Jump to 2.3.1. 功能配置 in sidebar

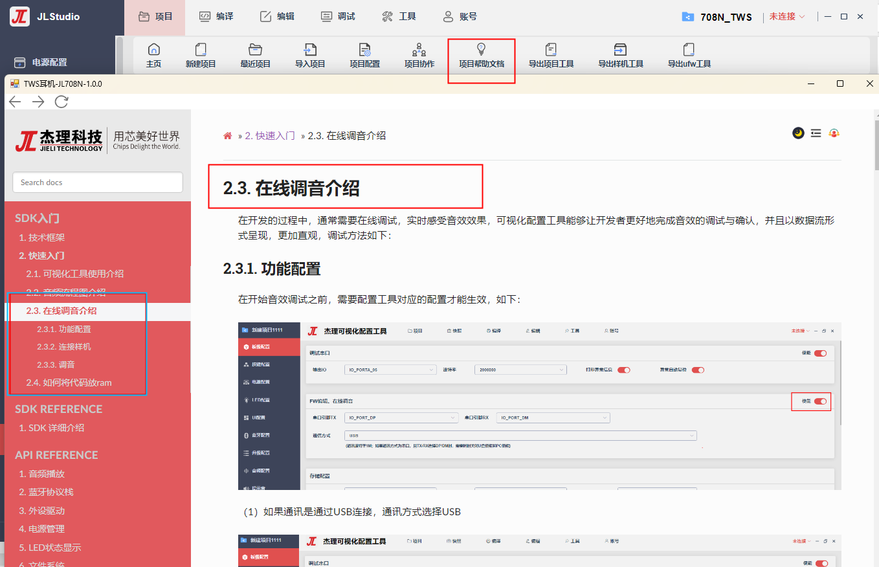(64, 329)
